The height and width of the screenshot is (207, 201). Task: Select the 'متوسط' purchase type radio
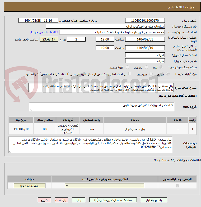click(x=151, y=74)
